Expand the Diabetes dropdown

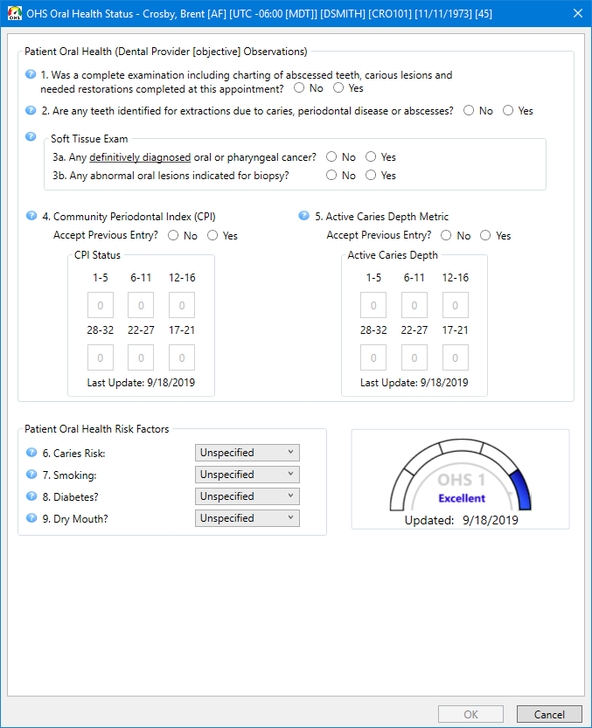247,496
